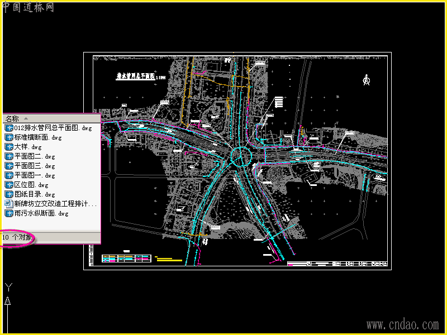Screen dimensions: 447x335
Task: Click the 平面图三.dwg file icon
Action: coord(9,166)
